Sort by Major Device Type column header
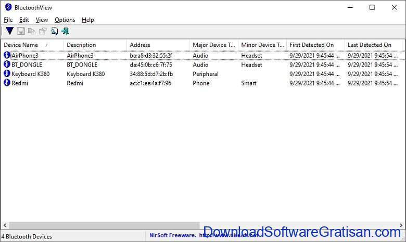Image resolution: width=406 pixels, height=242 pixels. [214, 45]
